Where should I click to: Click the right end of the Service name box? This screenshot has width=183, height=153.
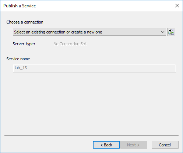[x=172, y=68]
